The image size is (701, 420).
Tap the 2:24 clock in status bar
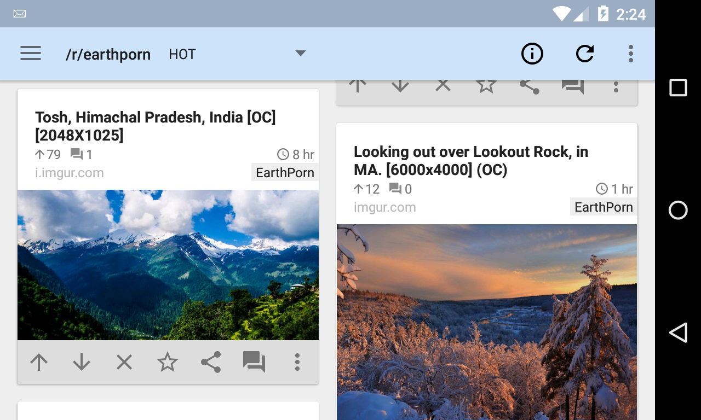pyautogui.click(x=631, y=14)
